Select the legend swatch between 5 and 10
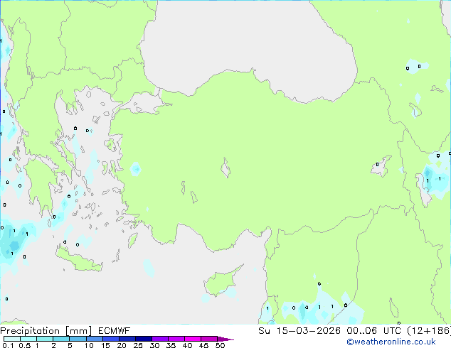 [x=78, y=339]
